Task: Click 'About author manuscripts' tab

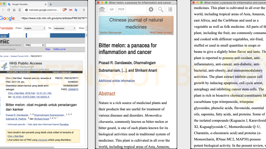Action: pyautogui.click(x=18, y=72)
